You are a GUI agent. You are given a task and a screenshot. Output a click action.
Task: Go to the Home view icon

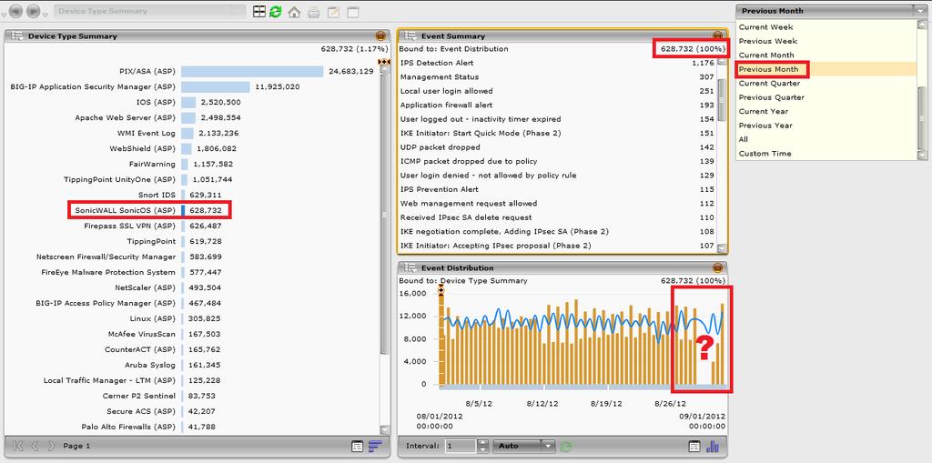click(x=294, y=11)
